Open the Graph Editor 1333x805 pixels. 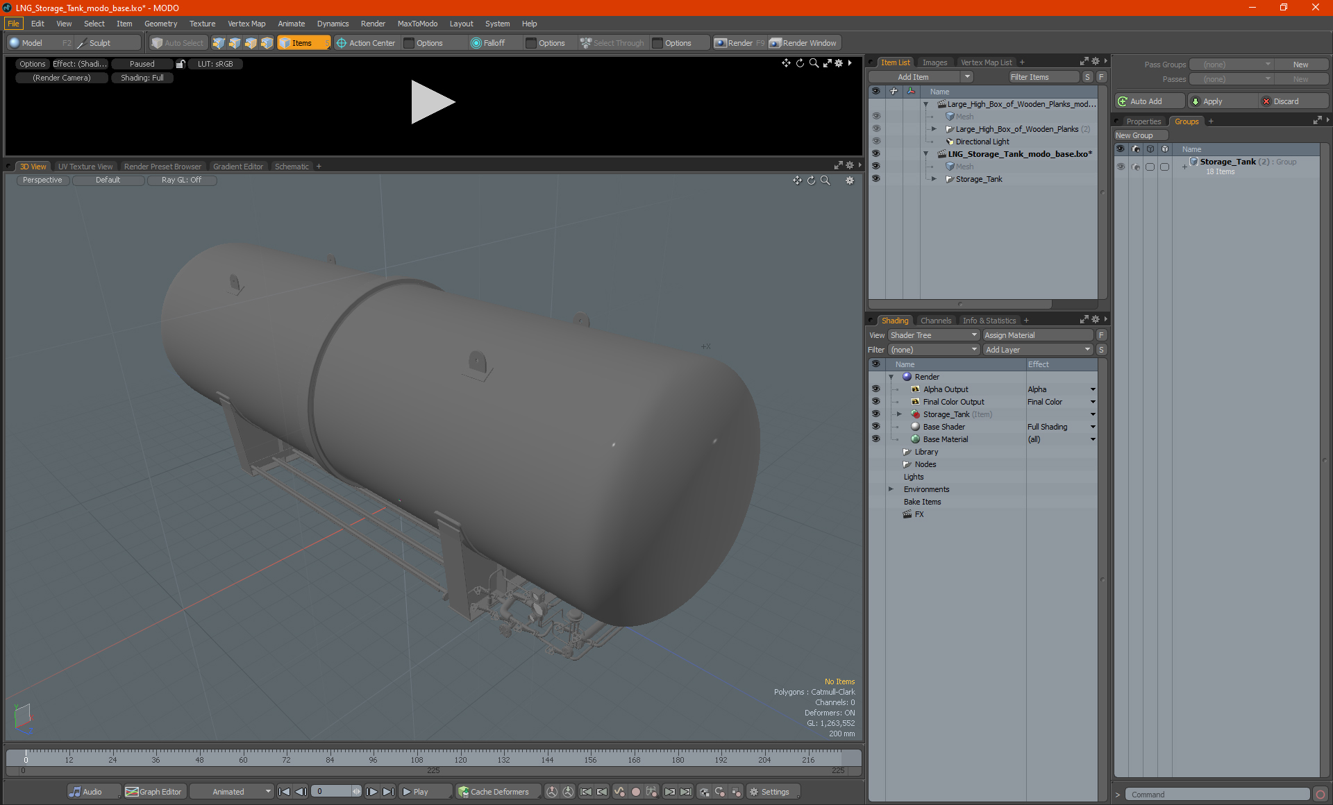pos(154,792)
